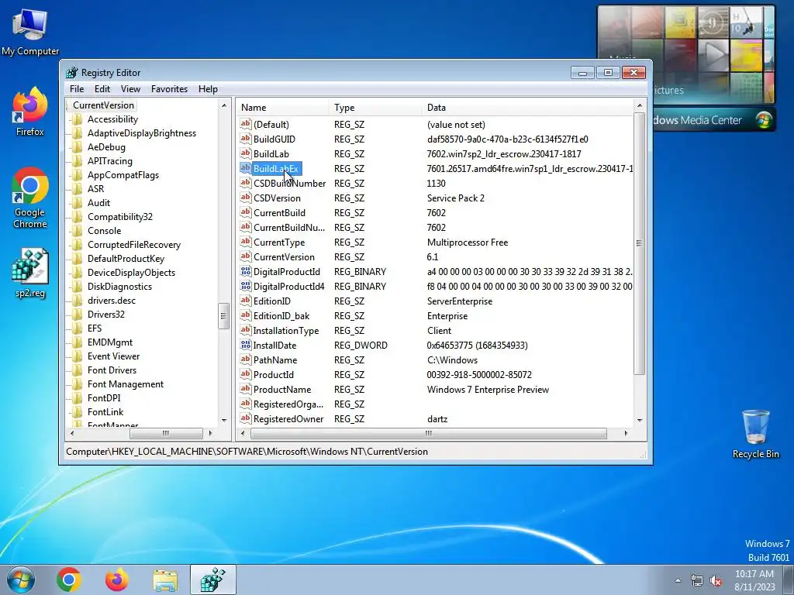Click tree pane scroll down arrow
Image resolution: width=794 pixels, height=595 pixels.
pos(224,421)
